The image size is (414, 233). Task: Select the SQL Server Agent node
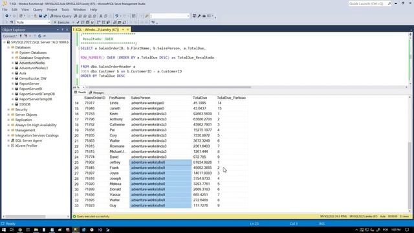[28, 140]
